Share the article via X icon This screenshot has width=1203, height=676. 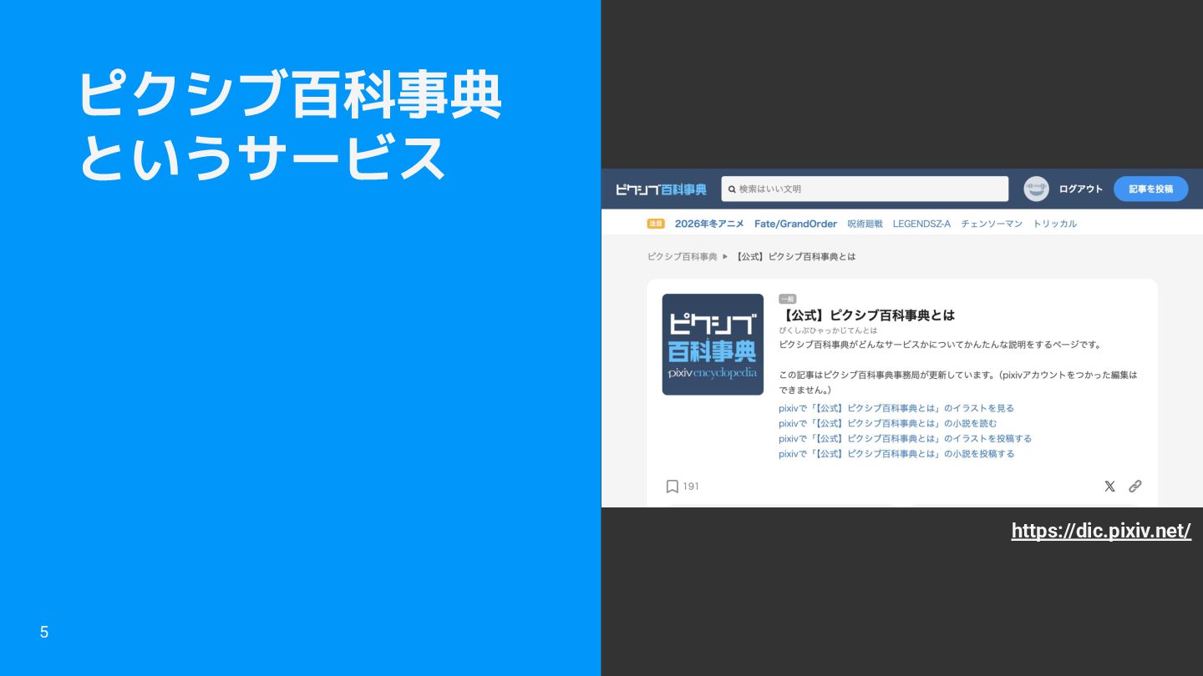(x=1109, y=487)
